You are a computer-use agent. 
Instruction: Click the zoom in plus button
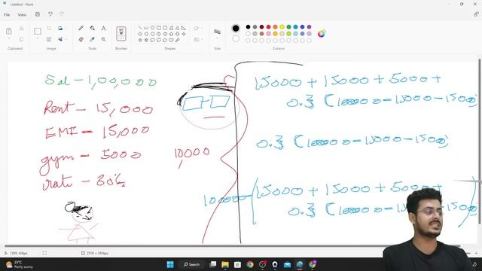[x=476, y=253]
